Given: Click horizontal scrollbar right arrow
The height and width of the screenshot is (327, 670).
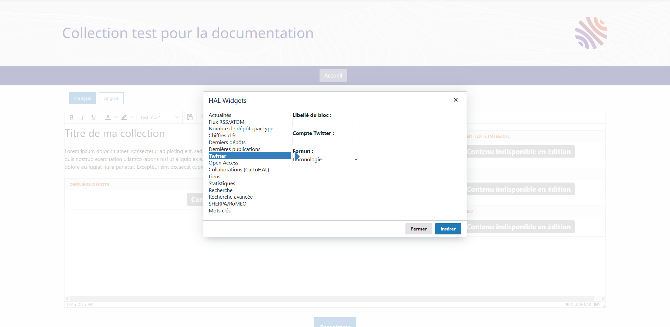Looking at the screenshot, I should [x=603, y=298].
